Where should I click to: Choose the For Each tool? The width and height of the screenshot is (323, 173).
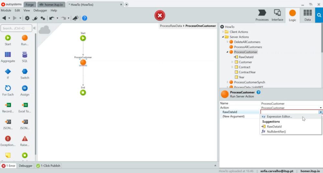coord(8,91)
